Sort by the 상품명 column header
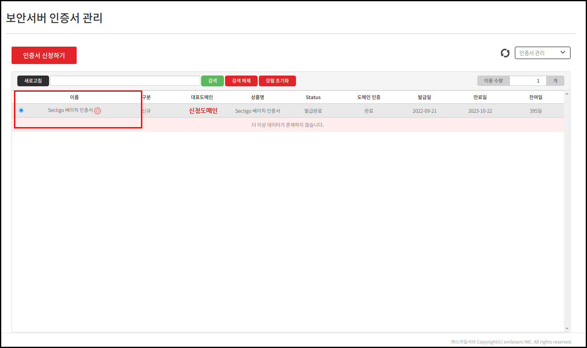Image resolution: width=587 pixels, height=348 pixels. click(258, 97)
